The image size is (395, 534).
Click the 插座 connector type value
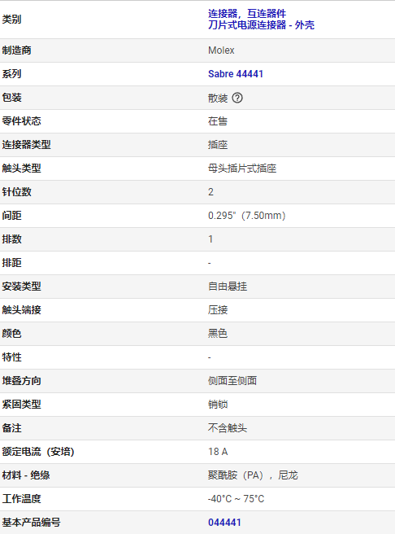click(218, 145)
